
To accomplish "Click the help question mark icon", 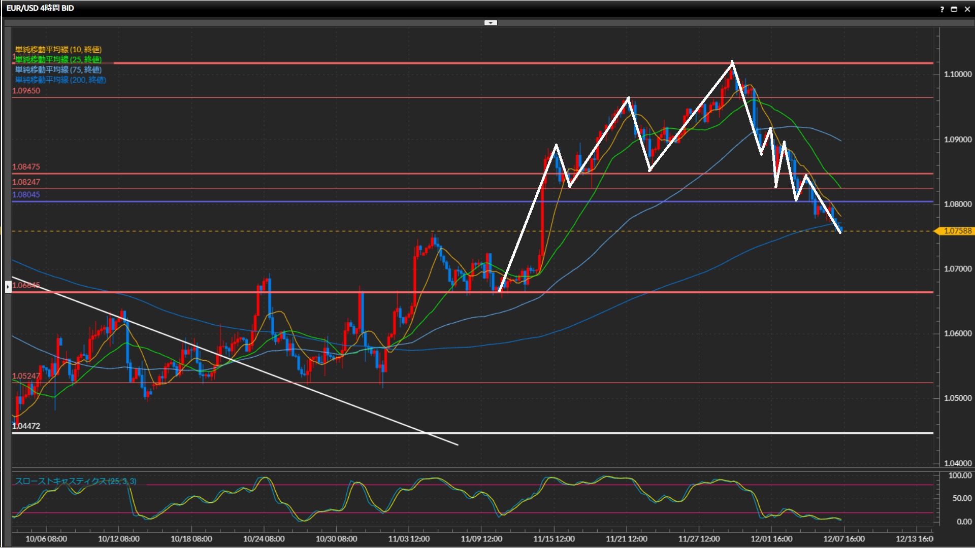I will tap(942, 9).
